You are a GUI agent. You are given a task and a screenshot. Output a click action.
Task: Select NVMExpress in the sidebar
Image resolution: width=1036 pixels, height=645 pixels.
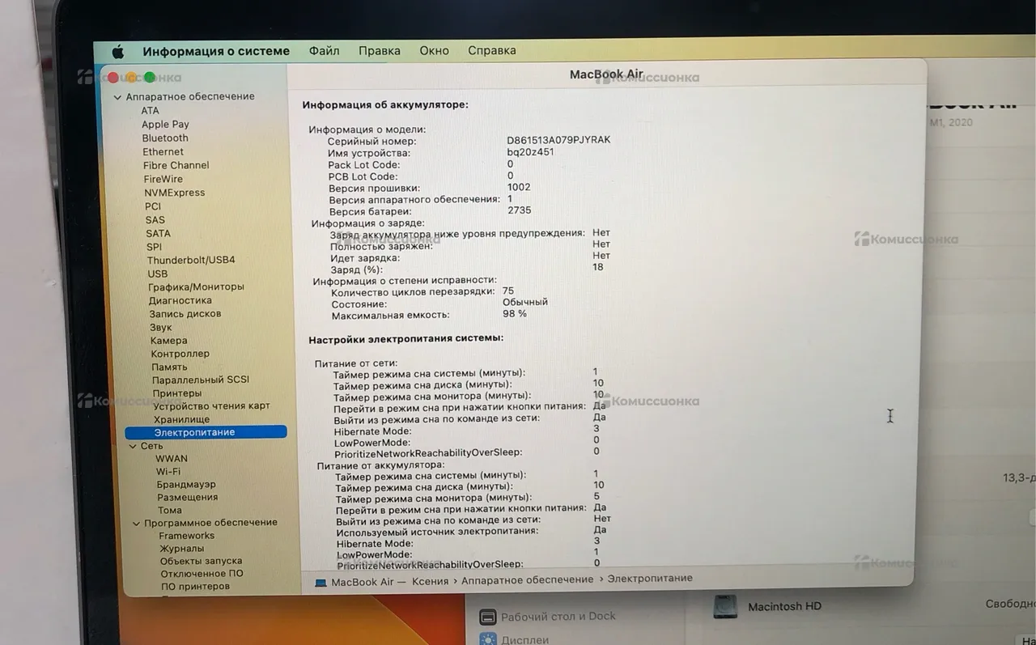click(x=174, y=193)
